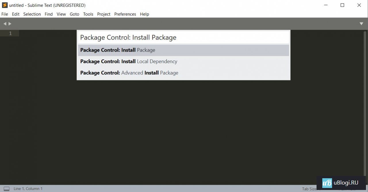Click Line 1, Column 1 status text
Viewport: 368px width, 192px height.
(x=28, y=189)
